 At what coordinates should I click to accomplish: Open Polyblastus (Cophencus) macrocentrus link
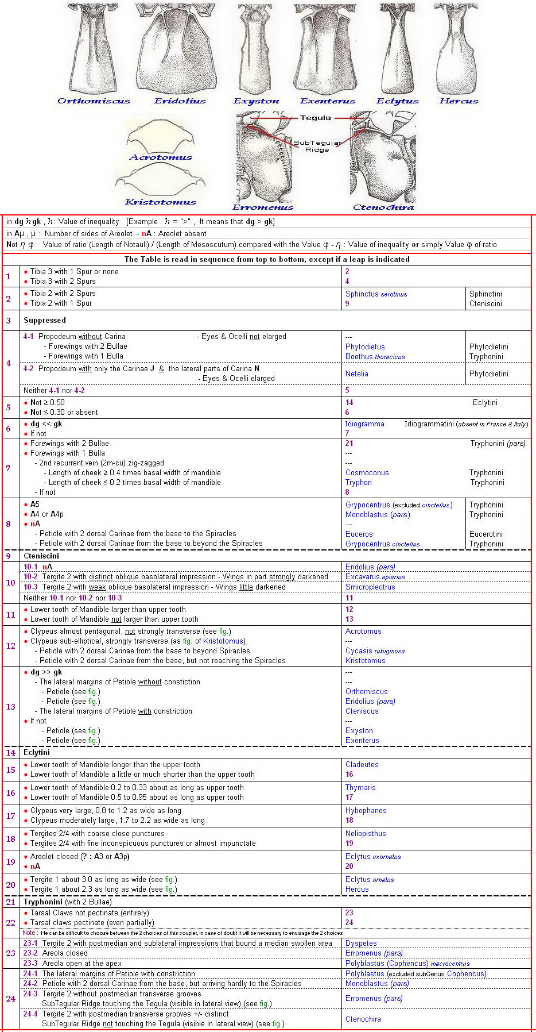(x=407, y=964)
